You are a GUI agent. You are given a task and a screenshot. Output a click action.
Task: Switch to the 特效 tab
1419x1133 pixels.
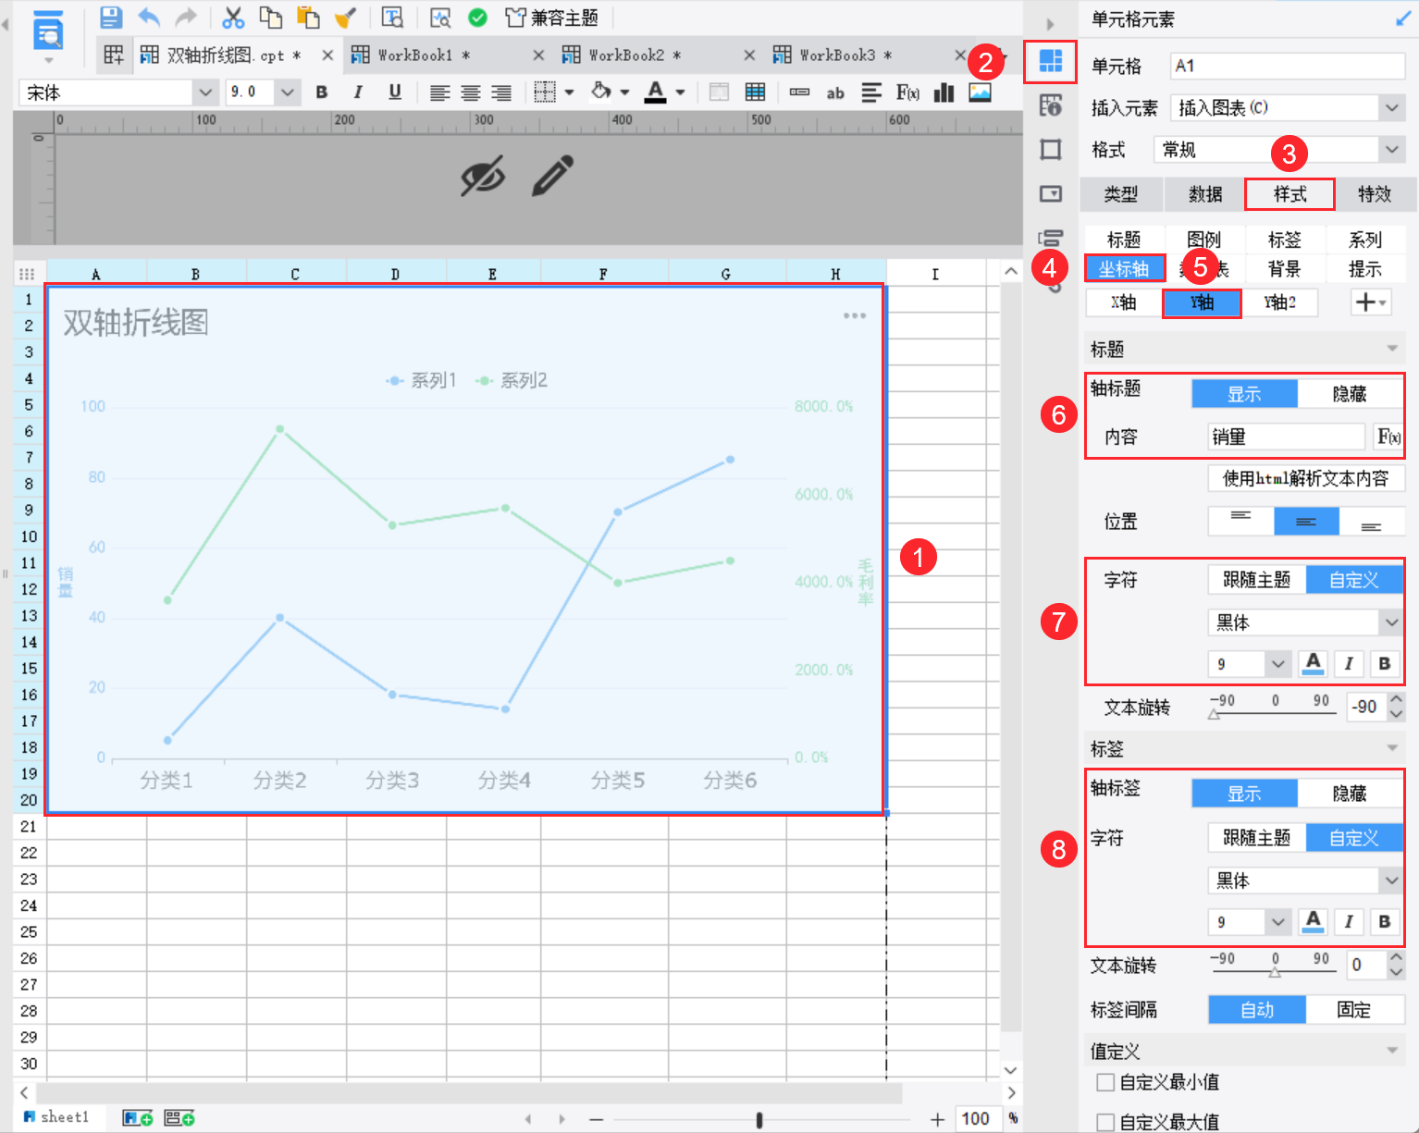click(1375, 194)
